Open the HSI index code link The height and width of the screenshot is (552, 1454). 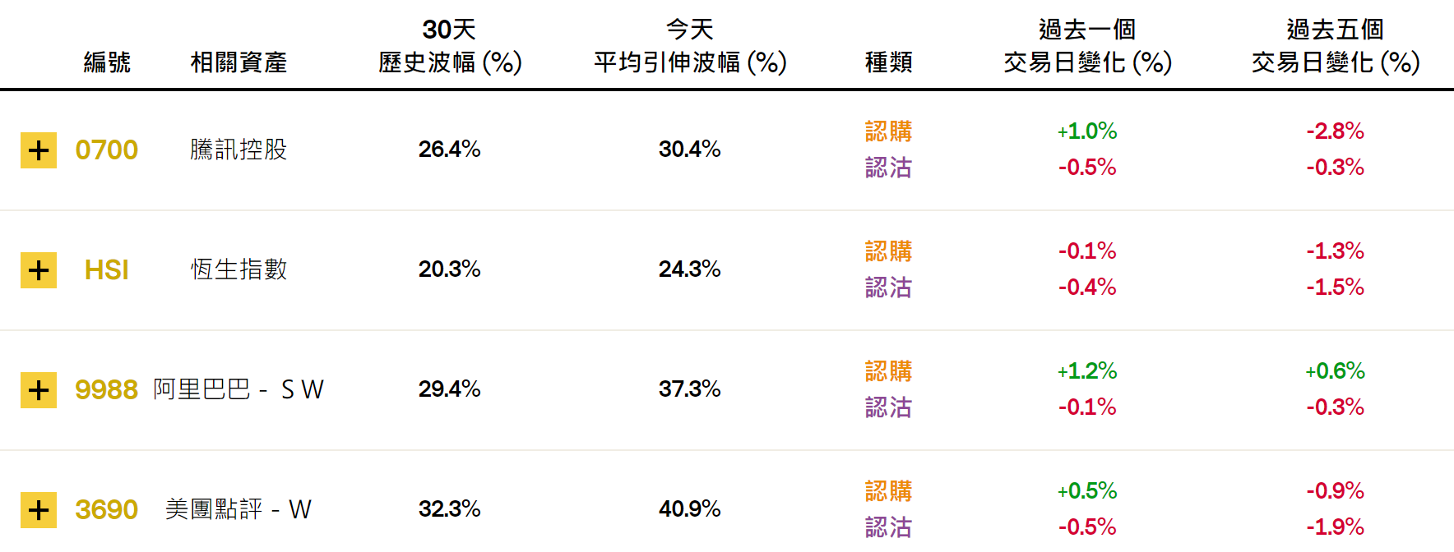106,270
